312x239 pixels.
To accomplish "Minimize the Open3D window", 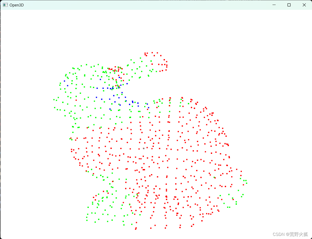I will coord(274,5).
